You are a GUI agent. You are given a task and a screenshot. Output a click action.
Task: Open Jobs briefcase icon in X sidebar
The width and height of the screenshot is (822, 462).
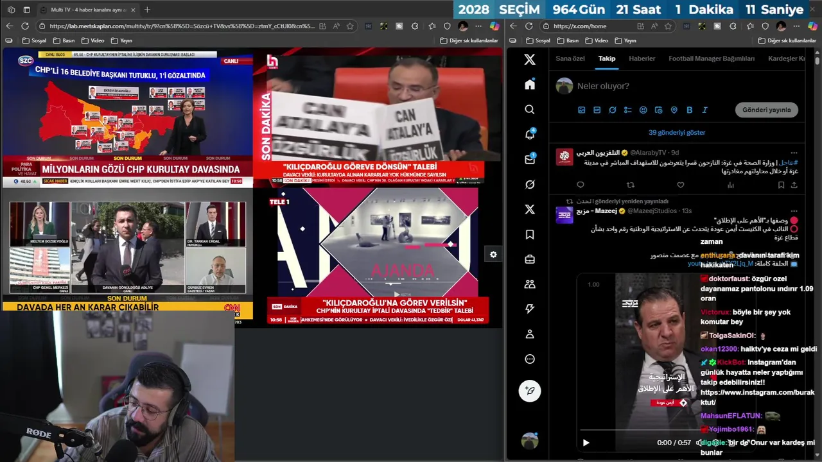530,259
